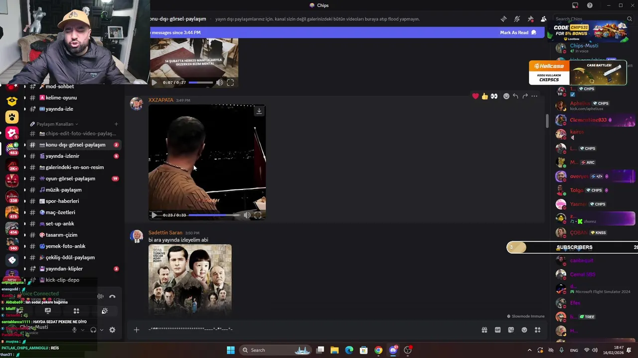Send a gift icon
This screenshot has height=358, width=638.
pyautogui.click(x=484, y=330)
